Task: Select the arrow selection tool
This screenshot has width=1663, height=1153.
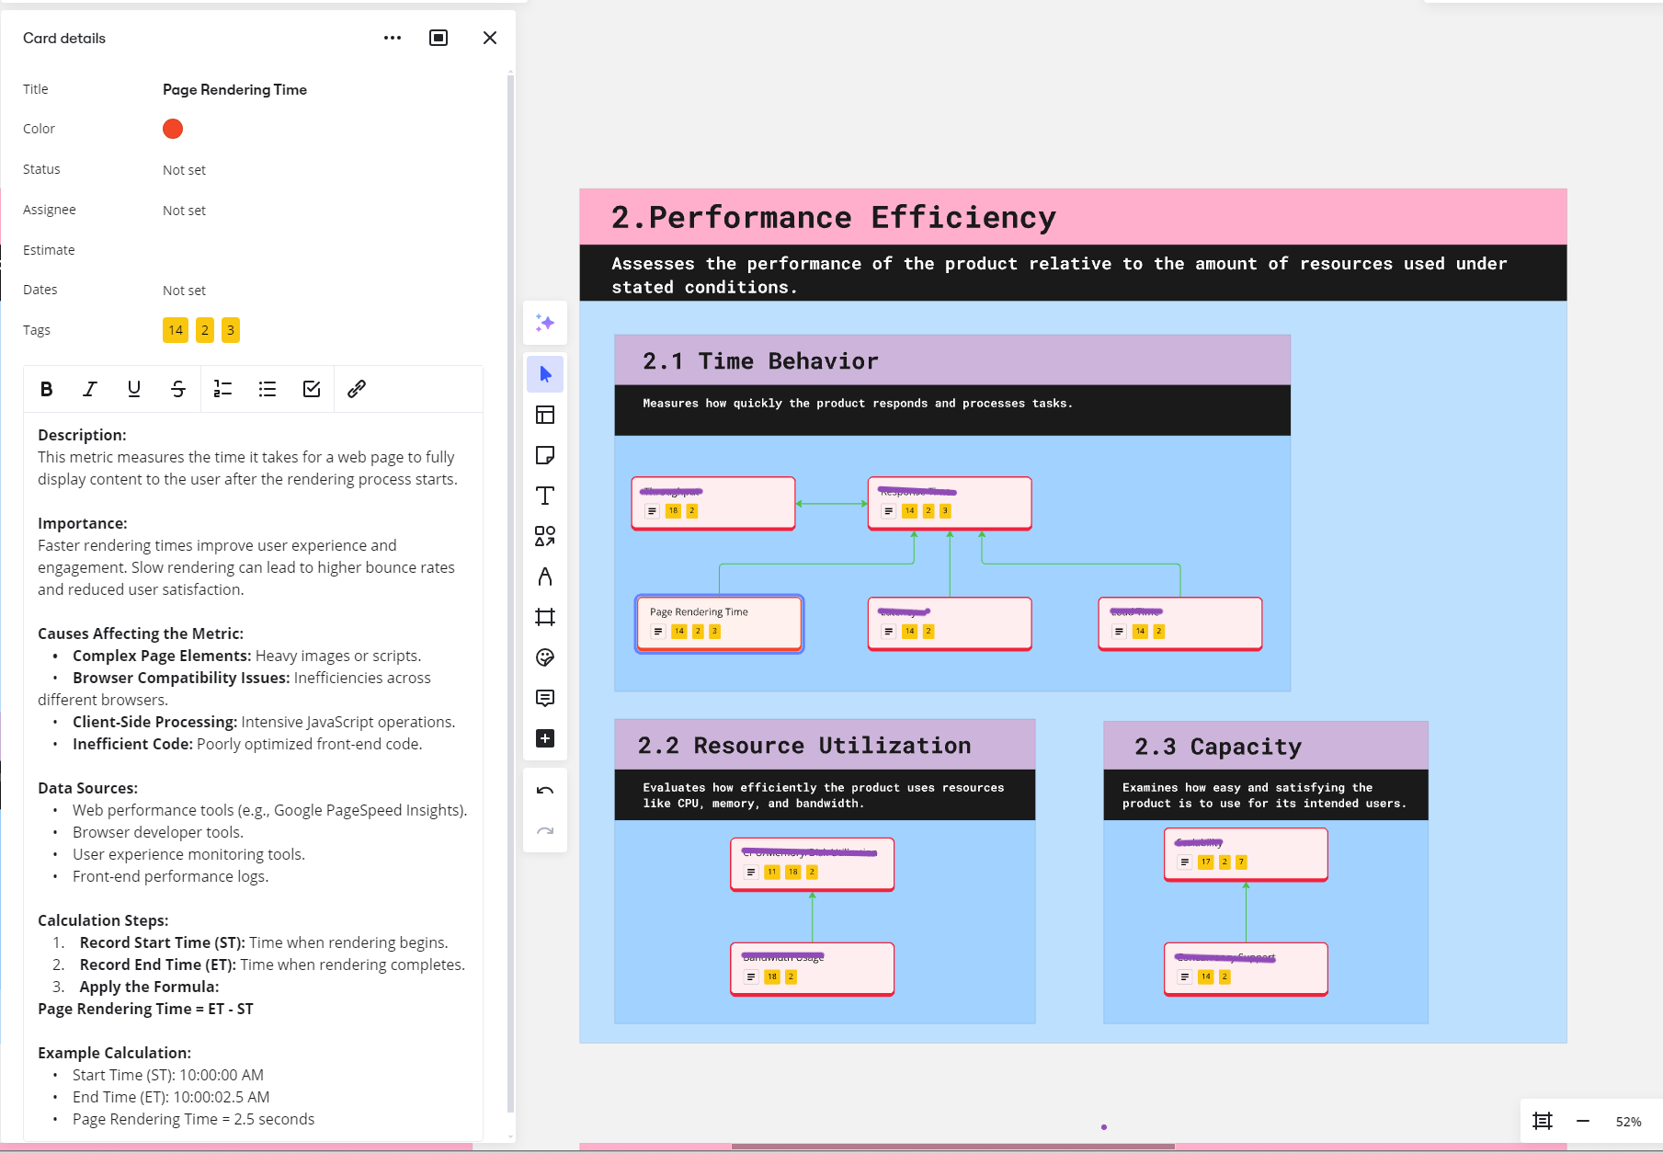Action: coord(545,373)
